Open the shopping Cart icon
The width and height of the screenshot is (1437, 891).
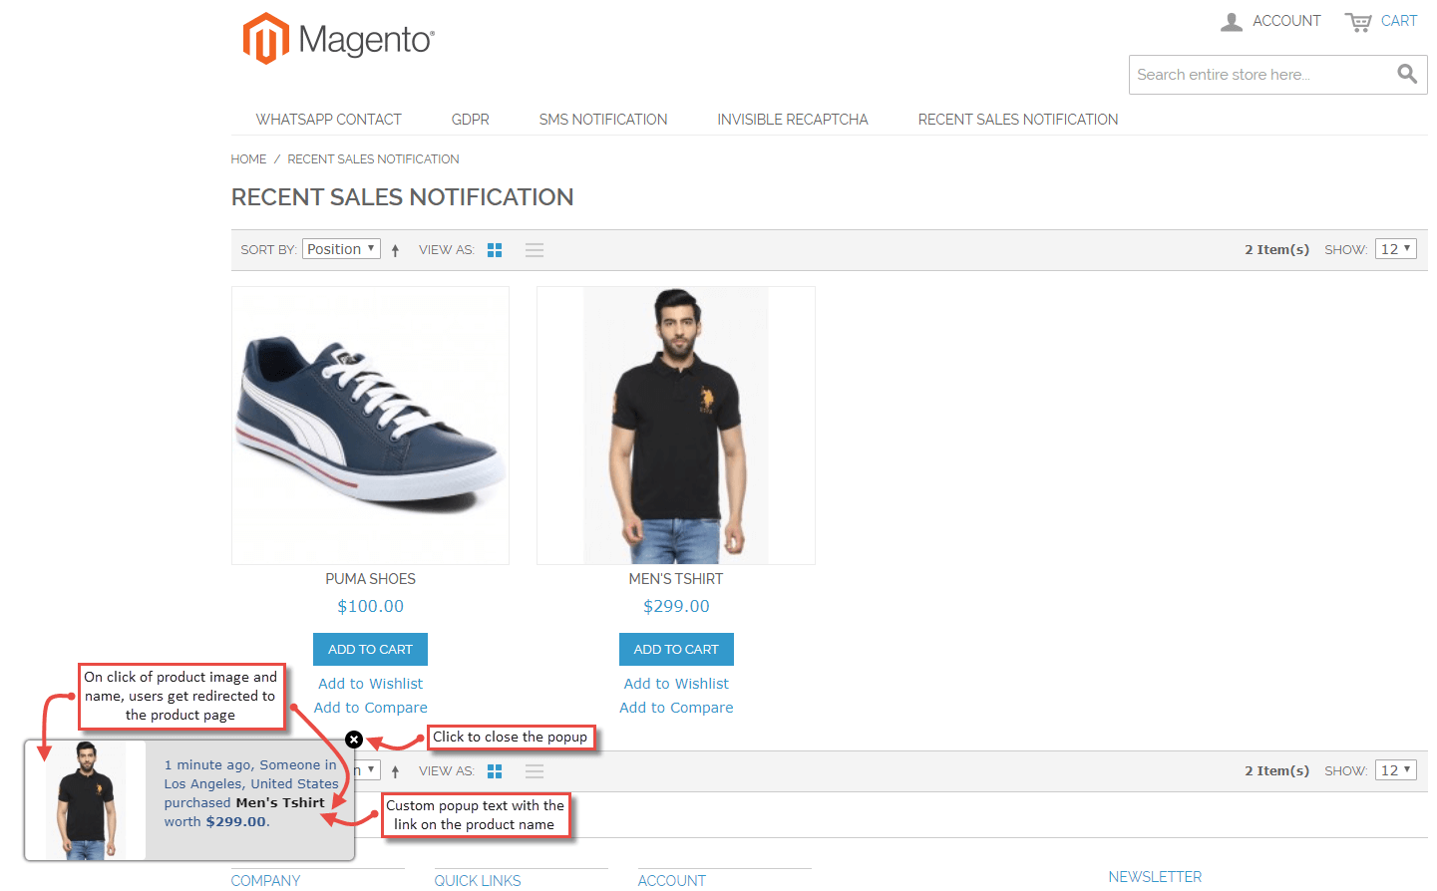(x=1358, y=21)
